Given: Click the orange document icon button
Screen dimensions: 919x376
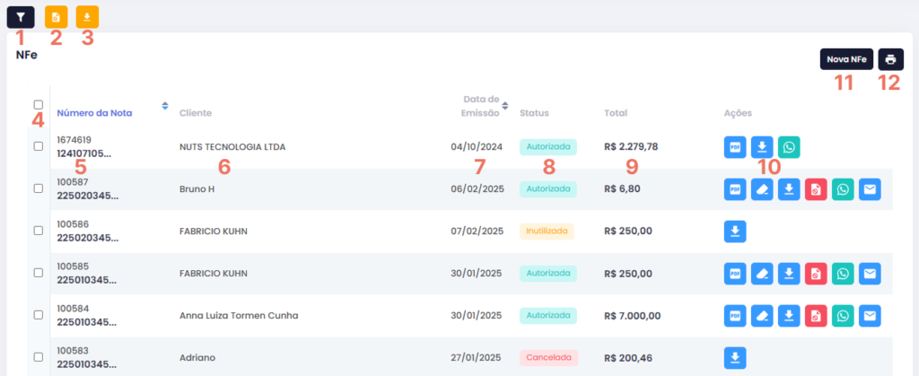Looking at the screenshot, I should click(x=56, y=17).
